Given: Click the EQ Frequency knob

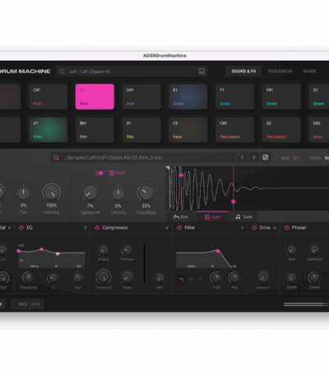Looking at the screenshot, I should 28,277.
